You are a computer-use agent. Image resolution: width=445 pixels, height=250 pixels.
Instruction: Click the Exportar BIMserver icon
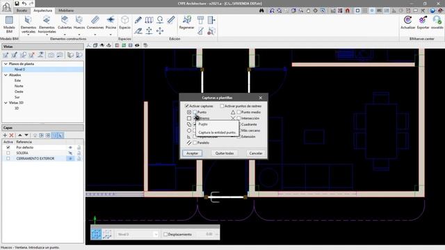[423, 23]
